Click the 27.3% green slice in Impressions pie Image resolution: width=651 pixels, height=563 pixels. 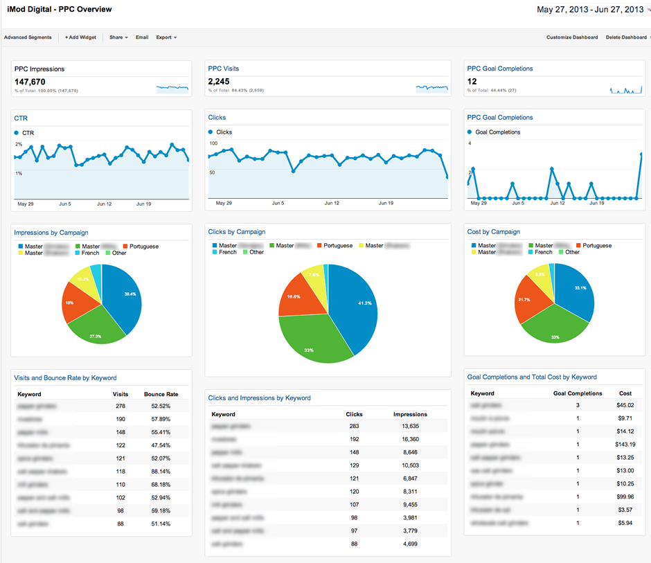pos(96,328)
